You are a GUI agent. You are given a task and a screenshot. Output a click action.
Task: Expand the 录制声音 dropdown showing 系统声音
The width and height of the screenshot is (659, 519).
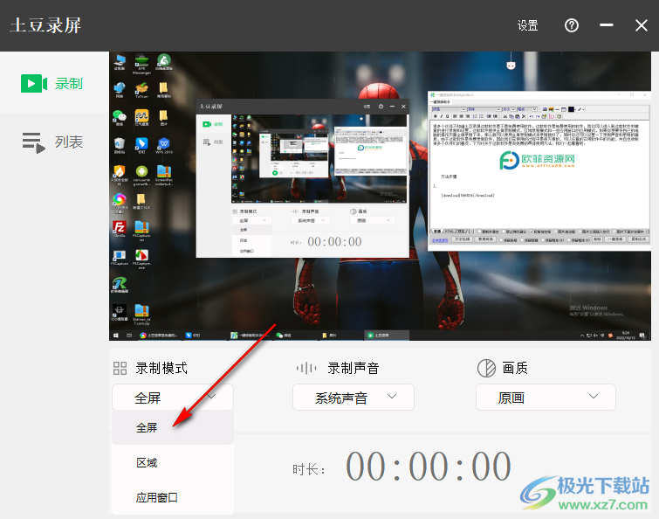point(354,397)
